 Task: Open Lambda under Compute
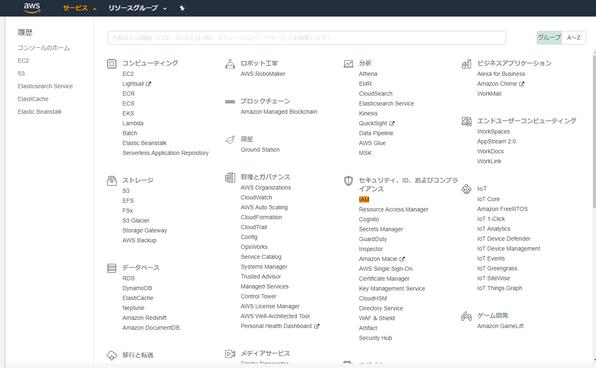pyautogui.click(x=133, y=123)
